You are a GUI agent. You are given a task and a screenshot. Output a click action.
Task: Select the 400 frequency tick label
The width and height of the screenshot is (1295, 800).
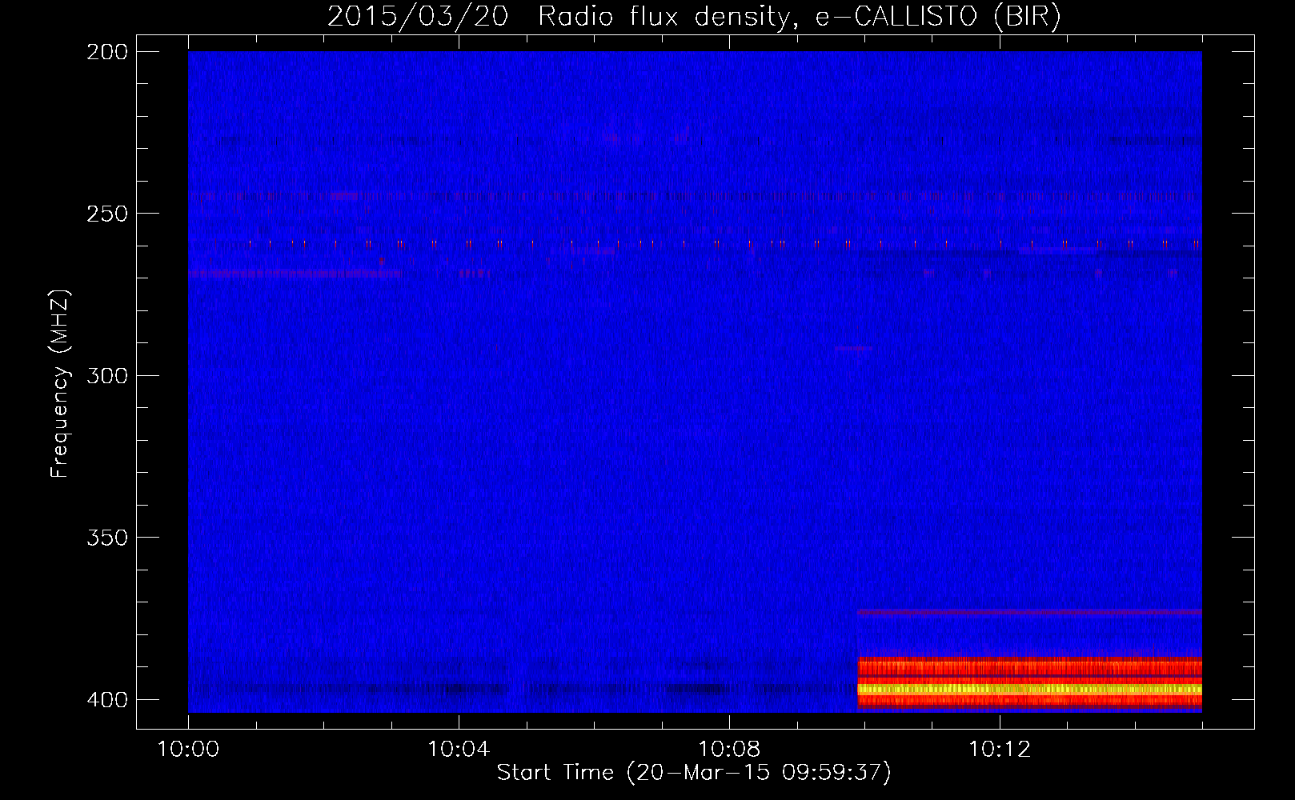[x=107, y=700]
